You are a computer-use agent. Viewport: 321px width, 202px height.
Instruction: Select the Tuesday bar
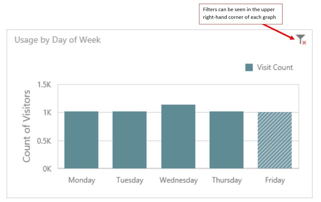(129, 140)
